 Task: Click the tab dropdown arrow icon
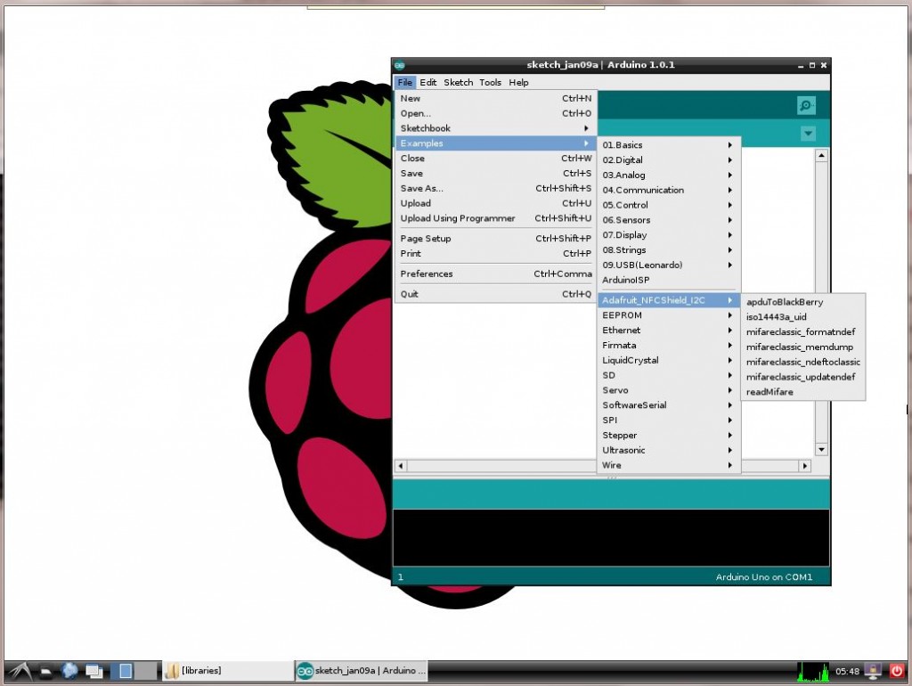tap(808, 134)
